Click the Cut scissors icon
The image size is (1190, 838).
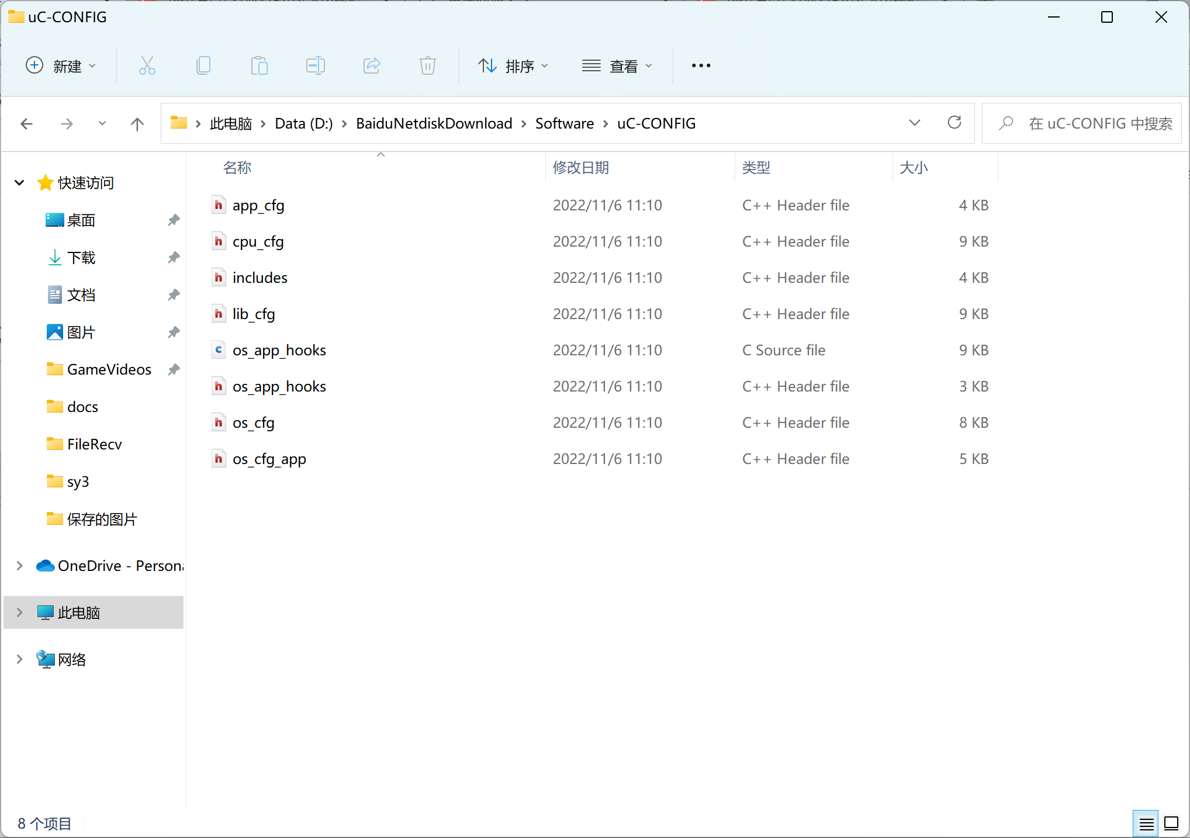pos(147,65)
